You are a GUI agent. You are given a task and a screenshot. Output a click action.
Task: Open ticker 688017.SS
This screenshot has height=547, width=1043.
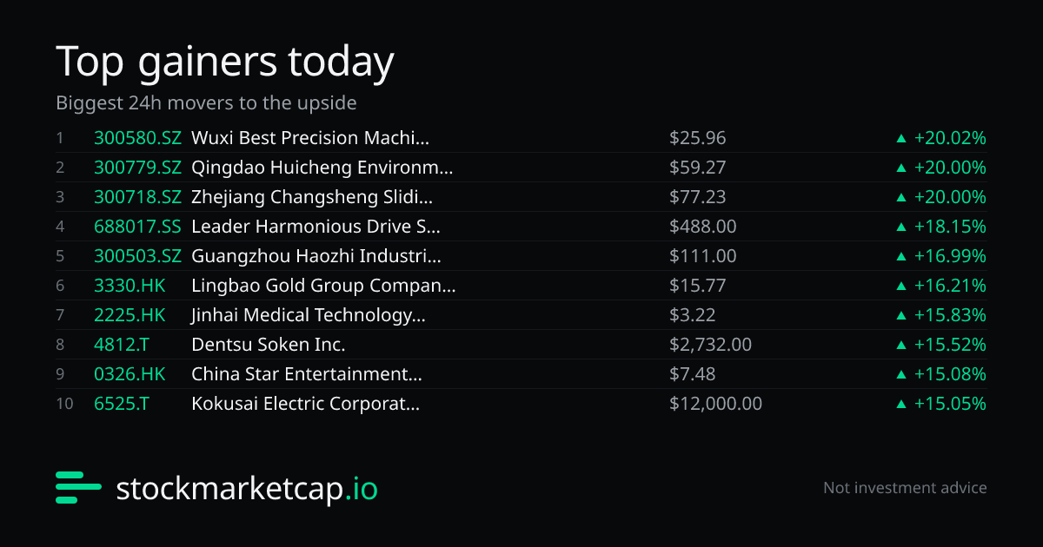click(x=137, y=227)
